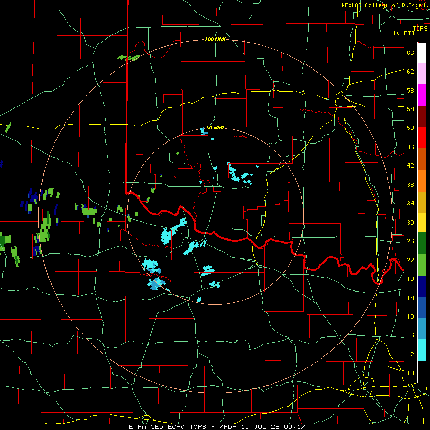Click the legend value '54'
The image size is (430, 430).
[410, 109]
